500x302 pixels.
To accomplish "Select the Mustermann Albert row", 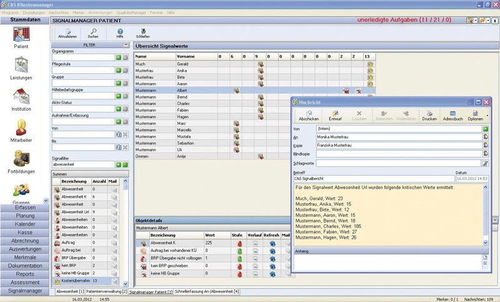I will [x=255, y=91].
